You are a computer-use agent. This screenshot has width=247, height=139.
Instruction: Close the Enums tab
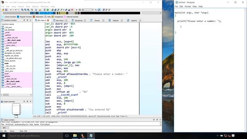tap(103, 20)
